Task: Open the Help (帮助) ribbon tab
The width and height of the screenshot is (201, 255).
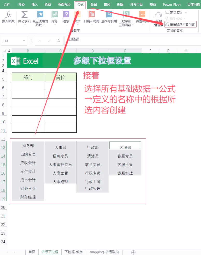Action: pos(153,5)
